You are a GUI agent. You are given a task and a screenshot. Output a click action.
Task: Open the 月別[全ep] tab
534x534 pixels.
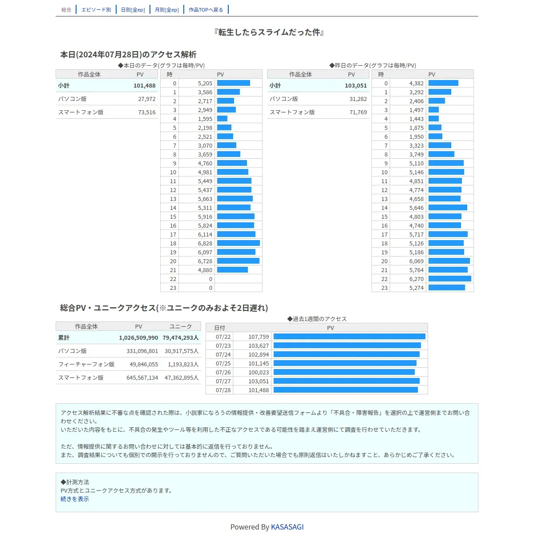[x=167, y=10]
